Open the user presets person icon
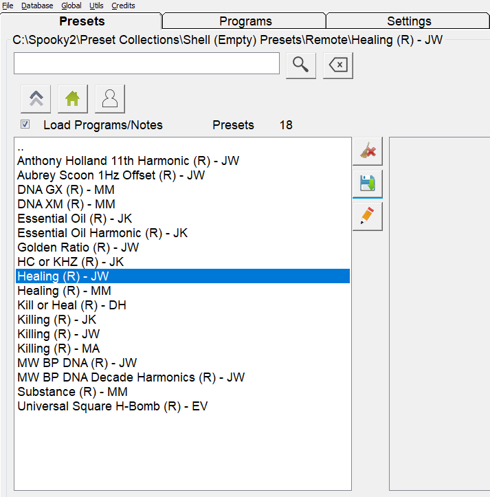490x497 pixels. tap(110, 99)
